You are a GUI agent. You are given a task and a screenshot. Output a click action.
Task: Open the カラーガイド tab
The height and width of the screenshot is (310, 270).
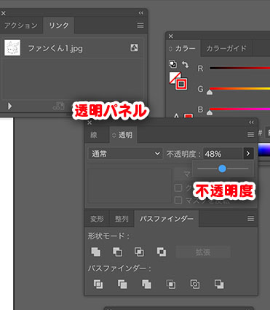(226, 49)
